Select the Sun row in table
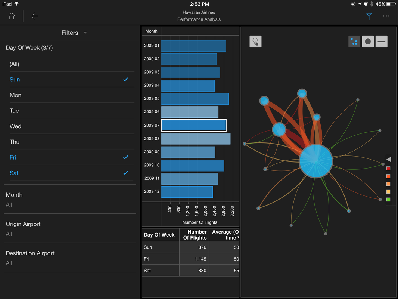Viewport: 398px width, 299px height. coord(190,247)
